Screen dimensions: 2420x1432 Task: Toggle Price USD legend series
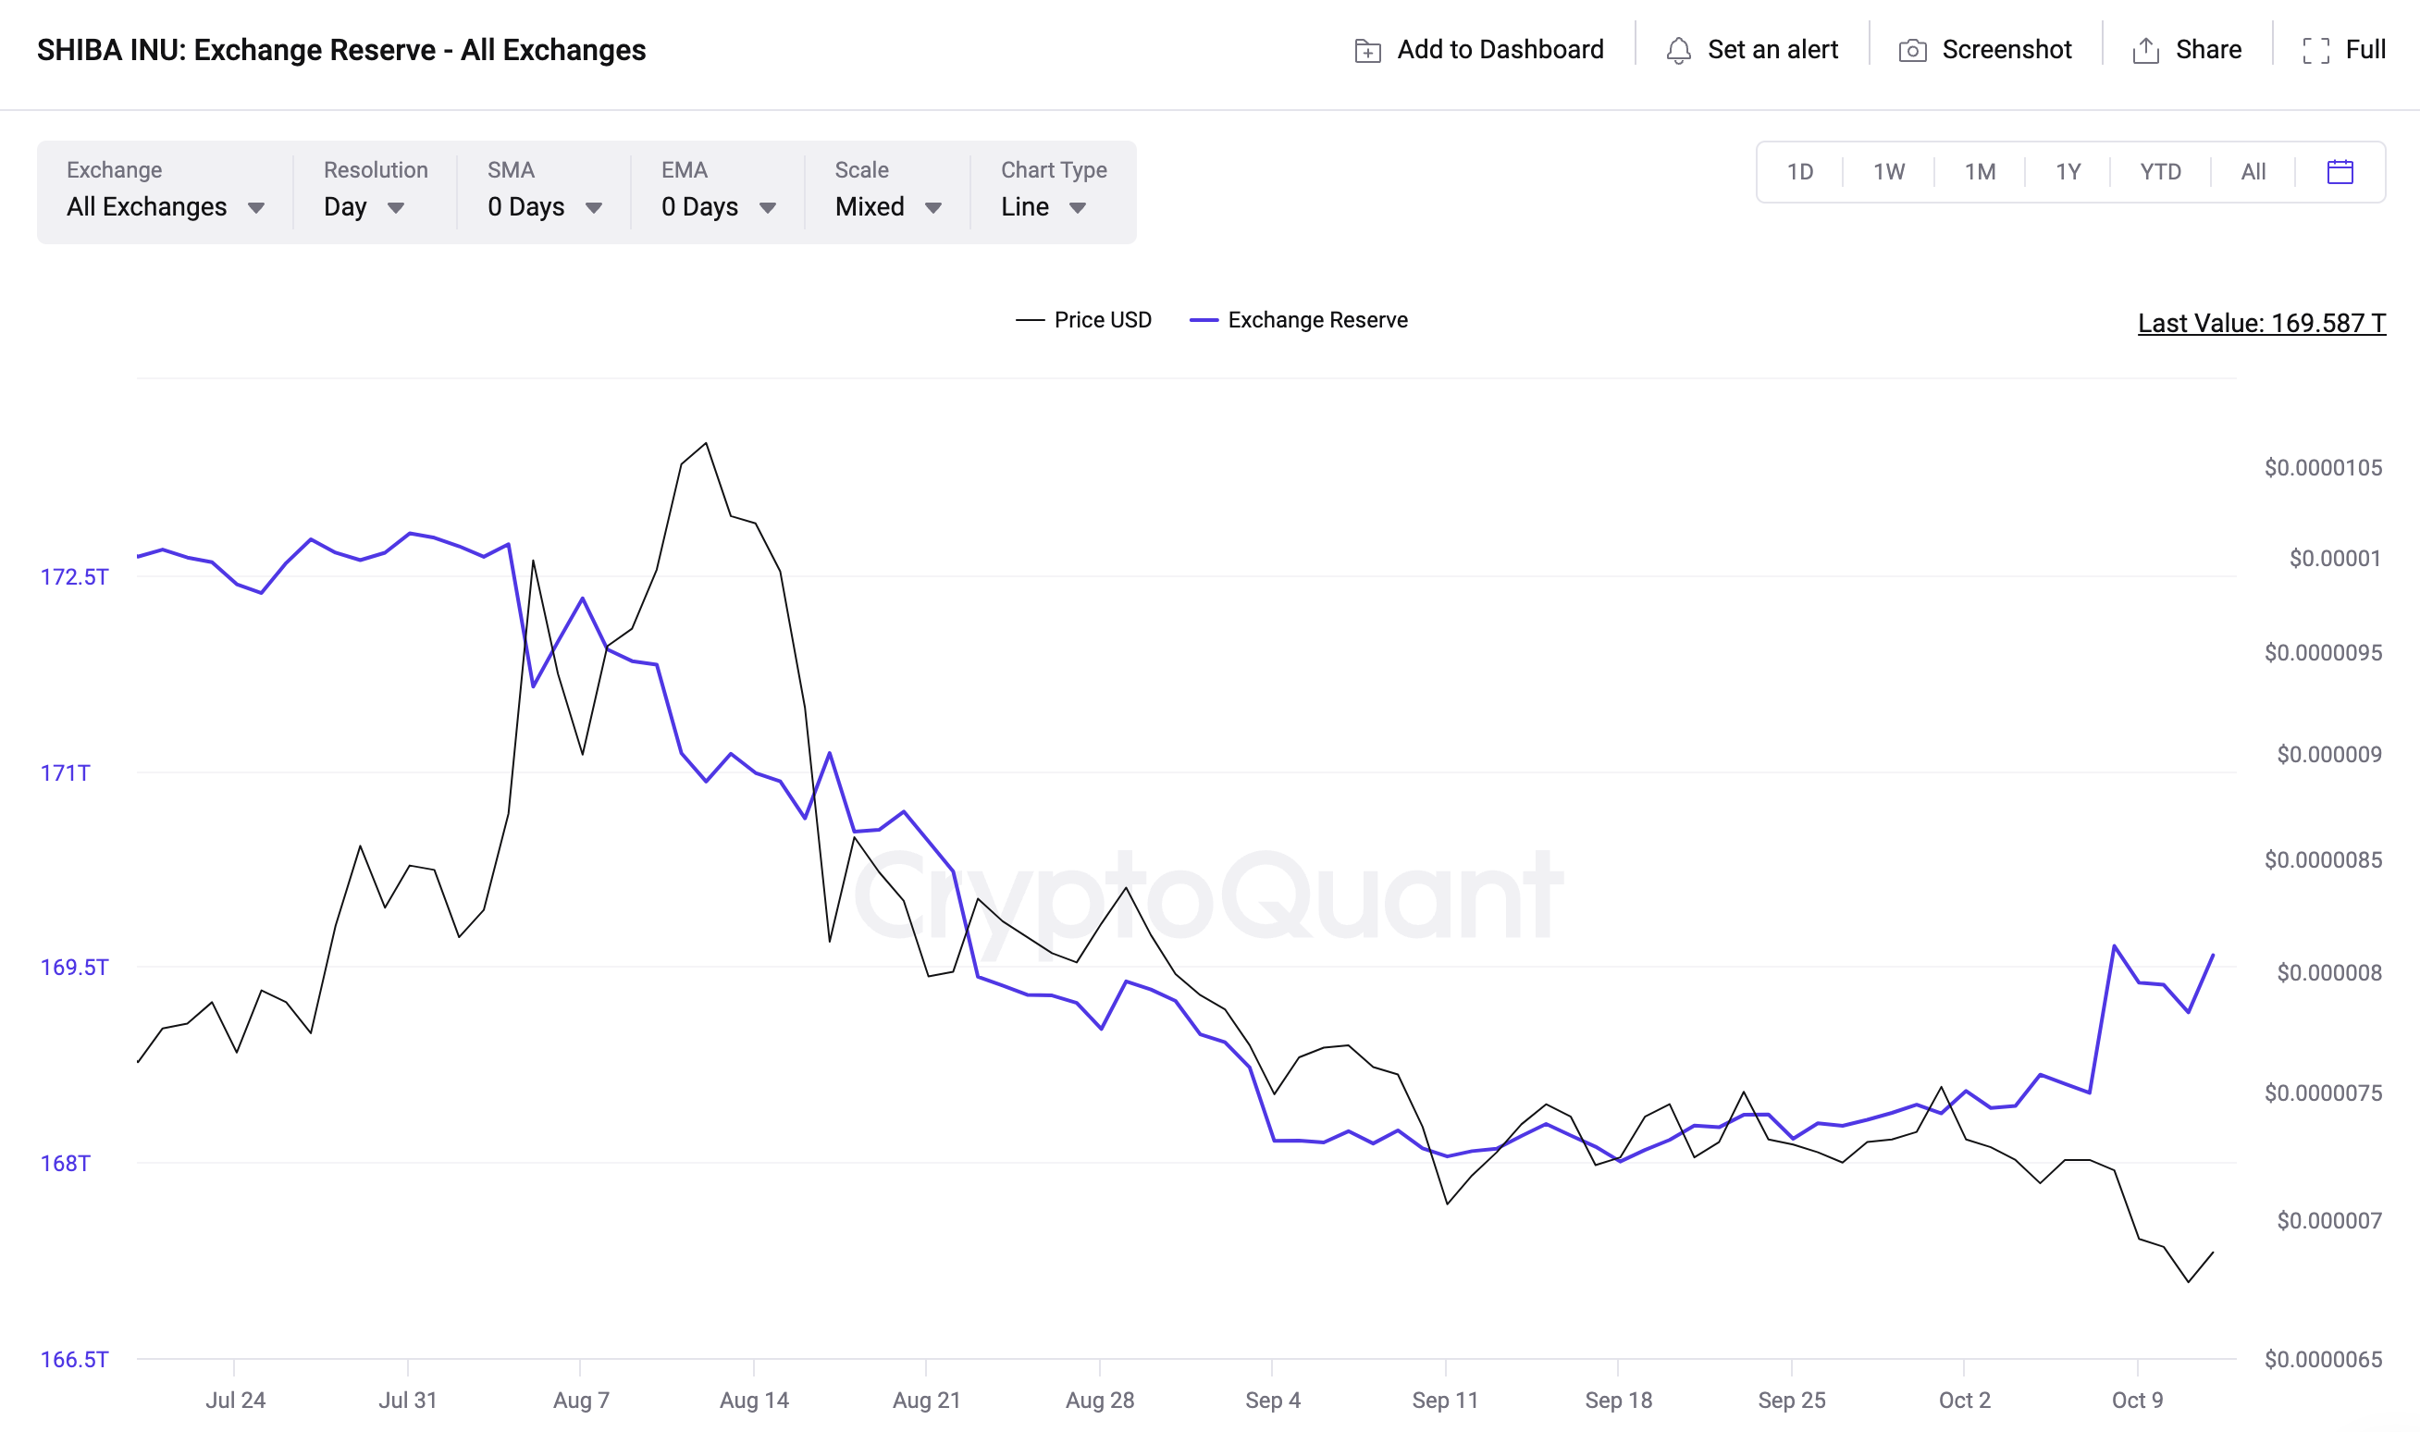1083,319
